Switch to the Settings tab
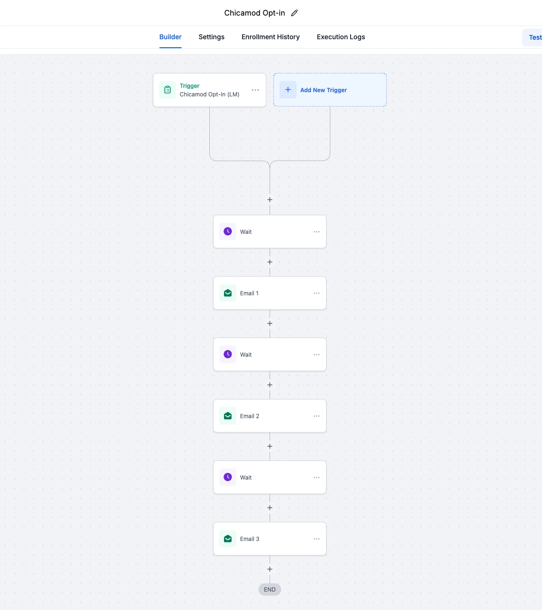 (211, 37)
